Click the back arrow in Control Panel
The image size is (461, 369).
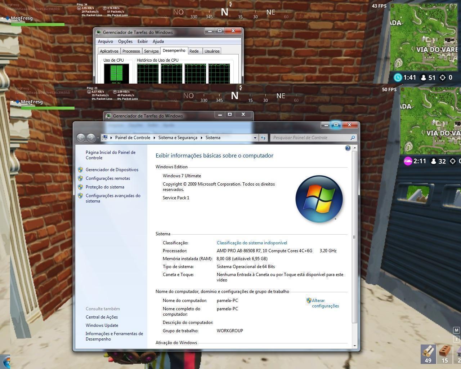(81, 138)
